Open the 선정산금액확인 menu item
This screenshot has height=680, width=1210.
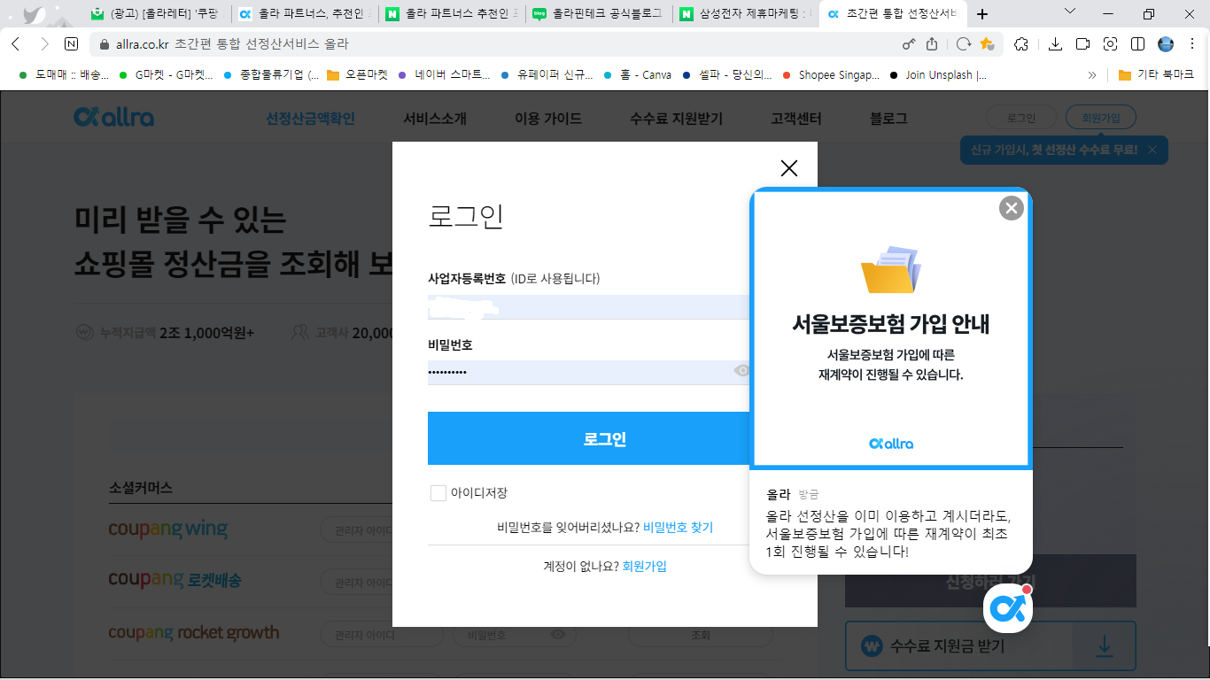pos(310,119)
